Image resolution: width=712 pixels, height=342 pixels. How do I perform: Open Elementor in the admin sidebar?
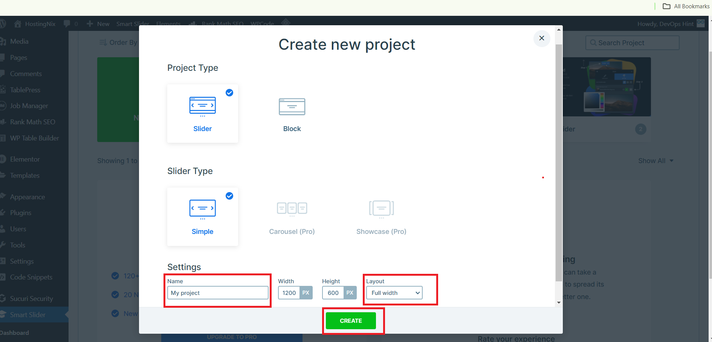coord(25,159)
